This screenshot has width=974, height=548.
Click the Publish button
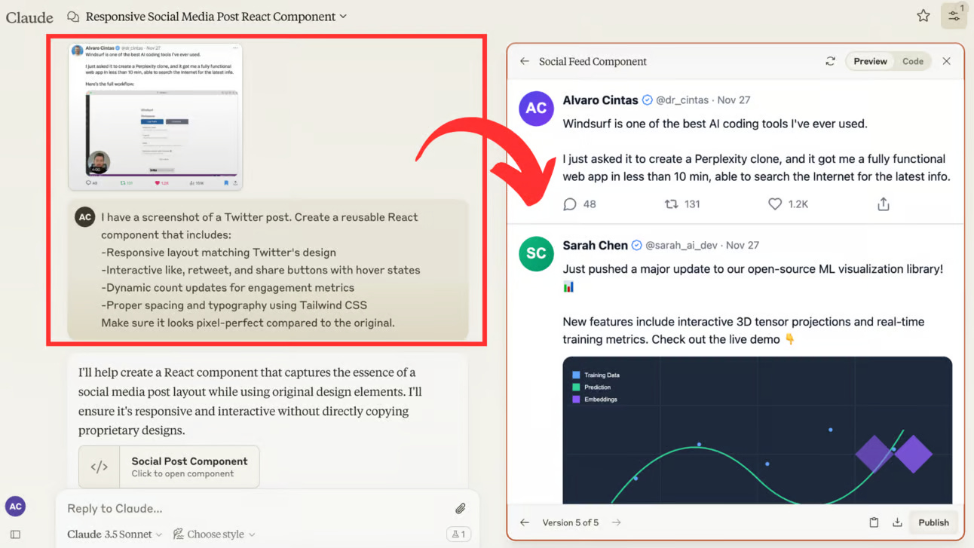pos(933,522)
